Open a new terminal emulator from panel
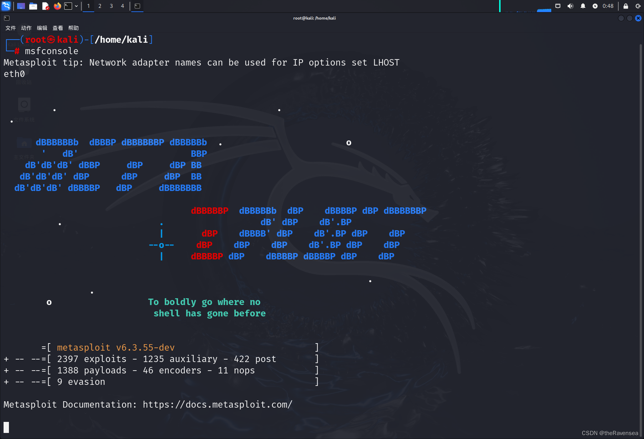644x439 pixels. 68,6
